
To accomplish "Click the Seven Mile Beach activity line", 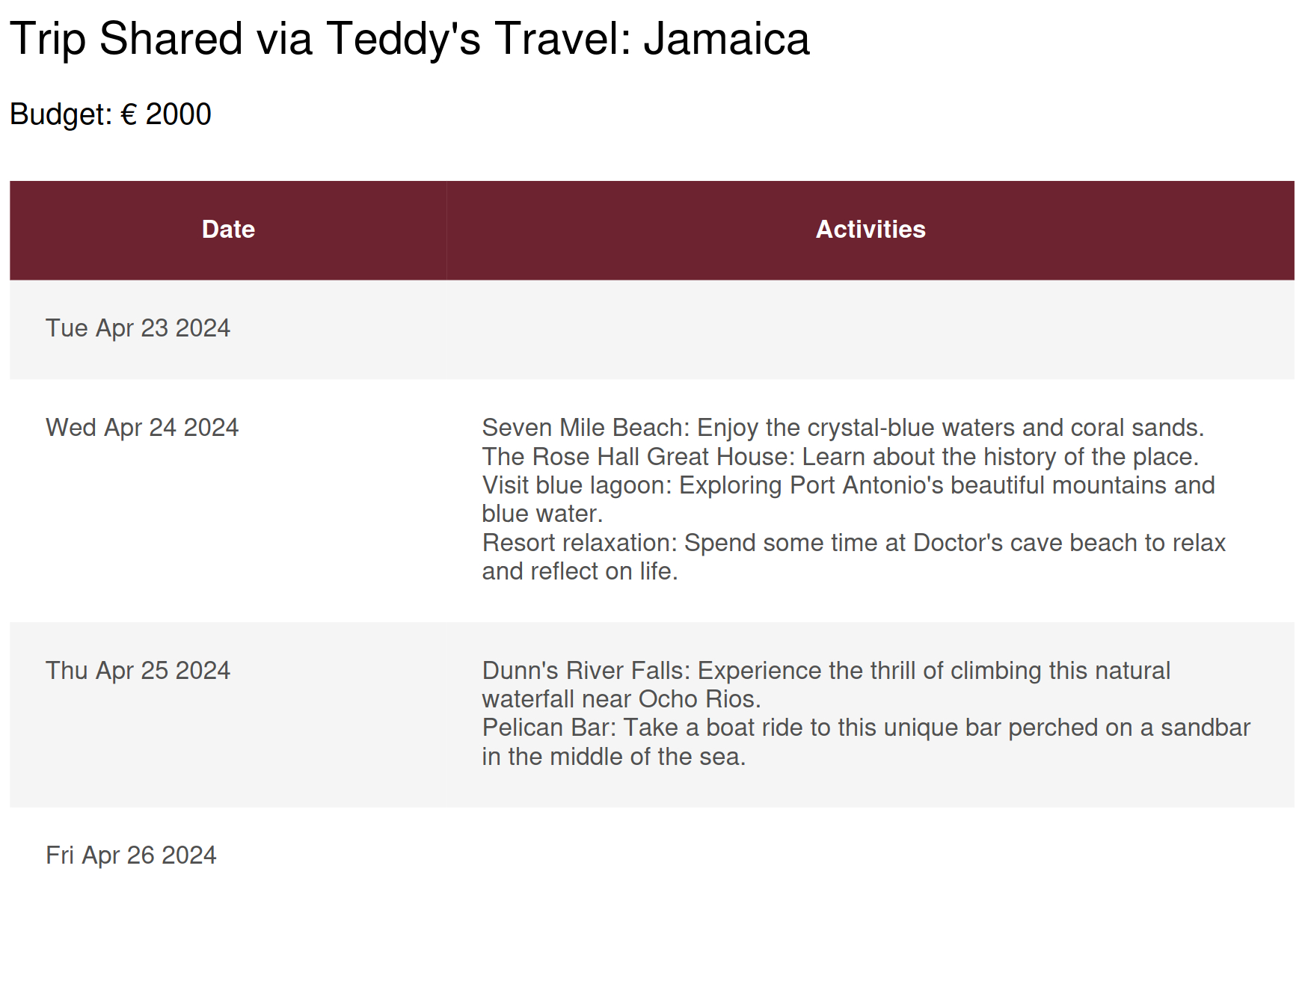I will pos(842,428).
